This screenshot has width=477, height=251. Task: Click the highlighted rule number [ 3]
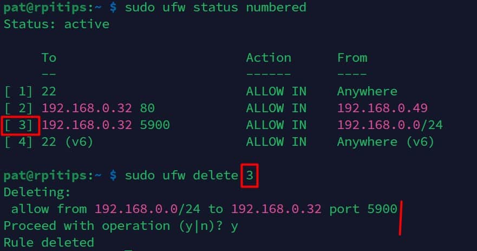20,125
